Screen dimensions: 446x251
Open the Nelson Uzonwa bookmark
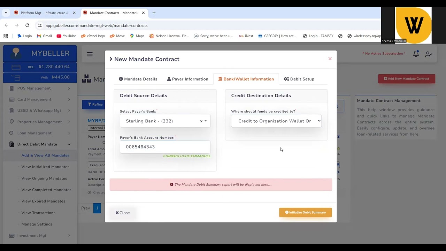click(x=169, y=36)
